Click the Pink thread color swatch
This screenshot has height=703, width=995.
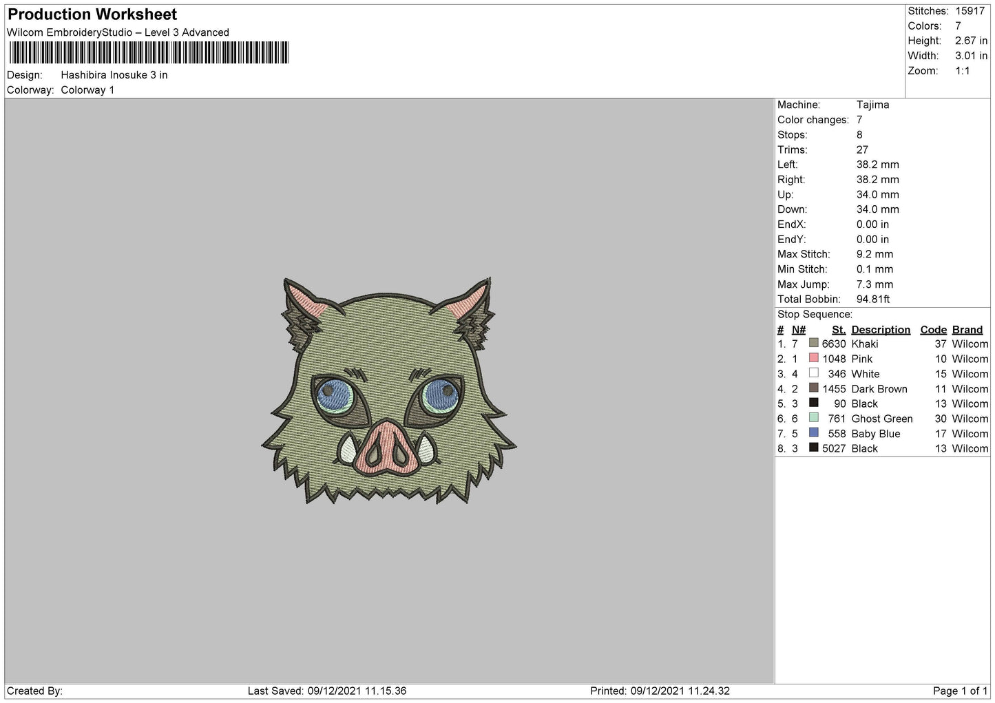814,358
